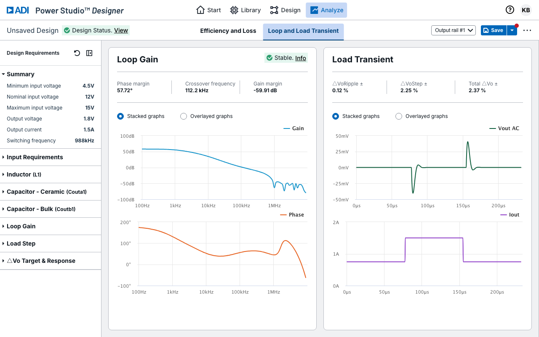This screenshot has width=539, height=337.
Task: Expand the Load Step section
Action: pyautogui.click(x=51, y=243)
